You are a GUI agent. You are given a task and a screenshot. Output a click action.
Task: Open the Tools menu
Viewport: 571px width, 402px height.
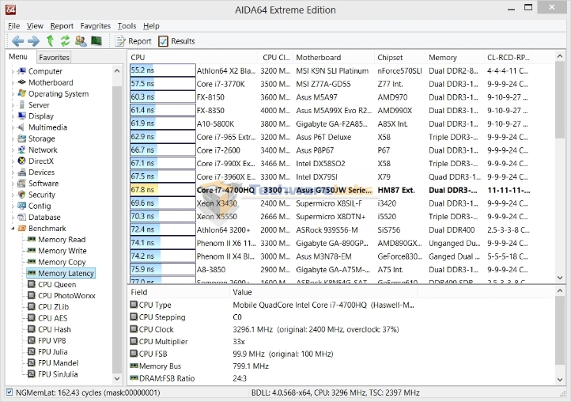[127, 26]
